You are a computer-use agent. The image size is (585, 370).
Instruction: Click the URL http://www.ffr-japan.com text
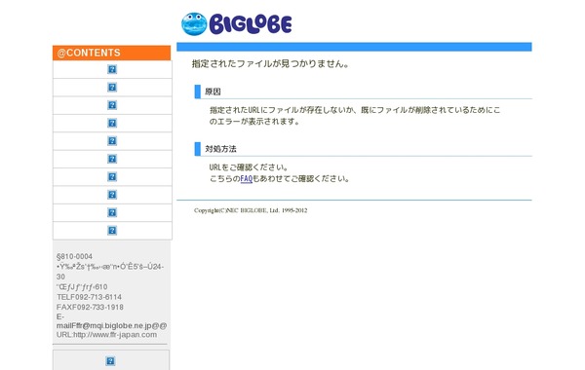click(x=106, y=335)
